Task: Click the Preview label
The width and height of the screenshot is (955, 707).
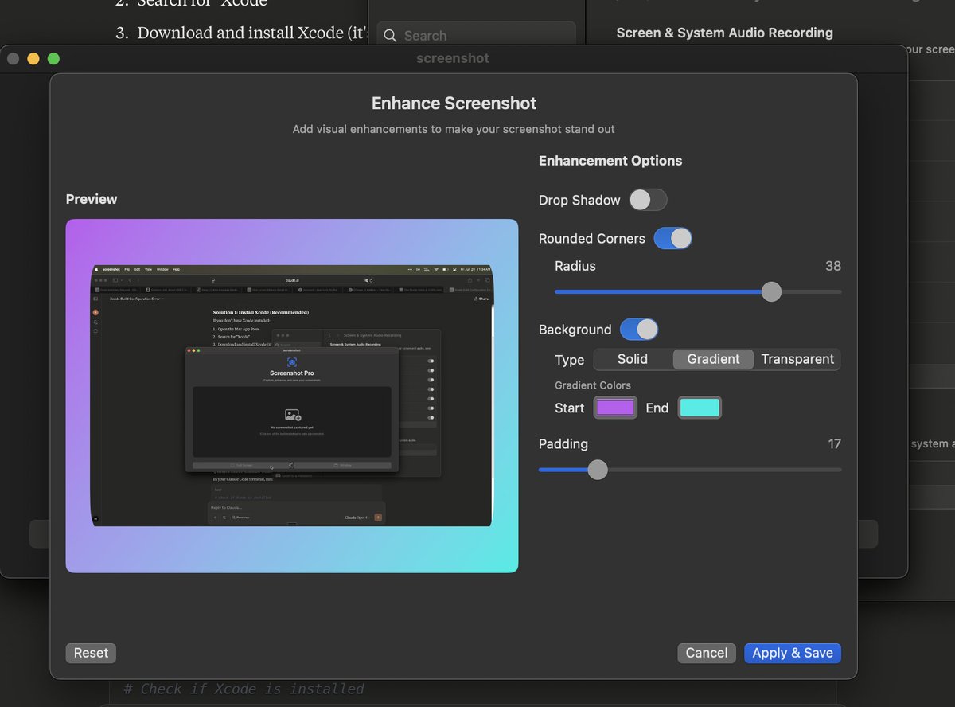Action: click(92, 199)
